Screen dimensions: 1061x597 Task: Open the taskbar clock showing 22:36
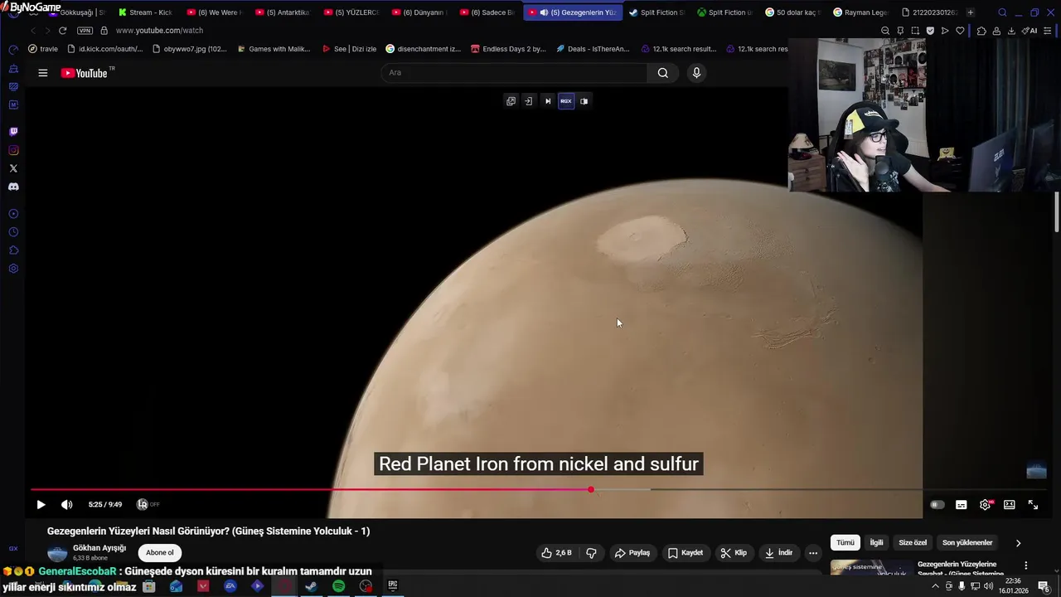1013,586
